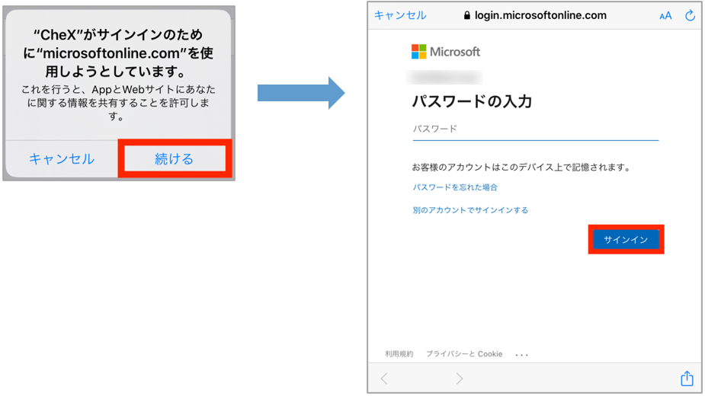Go back with the left chevron arrow
The width and height of the screenshot is (705, 396).
[384, 378]
